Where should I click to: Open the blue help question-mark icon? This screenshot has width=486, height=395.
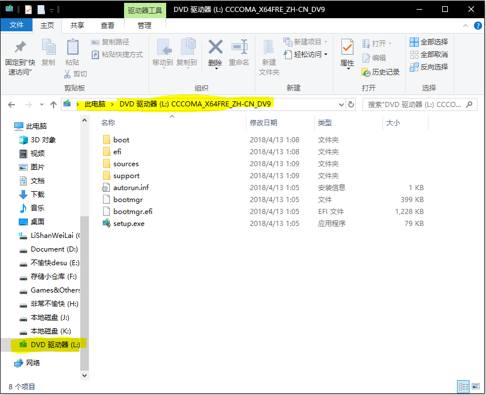478,26
